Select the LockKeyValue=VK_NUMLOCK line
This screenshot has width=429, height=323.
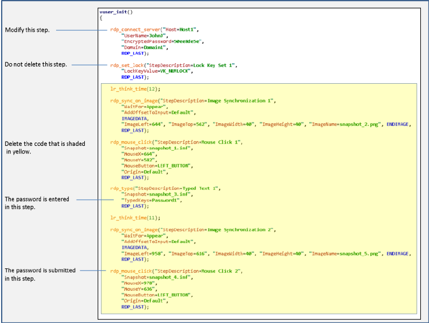click(x=155, y=71)
